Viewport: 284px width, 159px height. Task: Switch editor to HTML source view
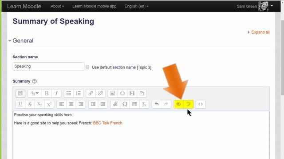point(201,104)
